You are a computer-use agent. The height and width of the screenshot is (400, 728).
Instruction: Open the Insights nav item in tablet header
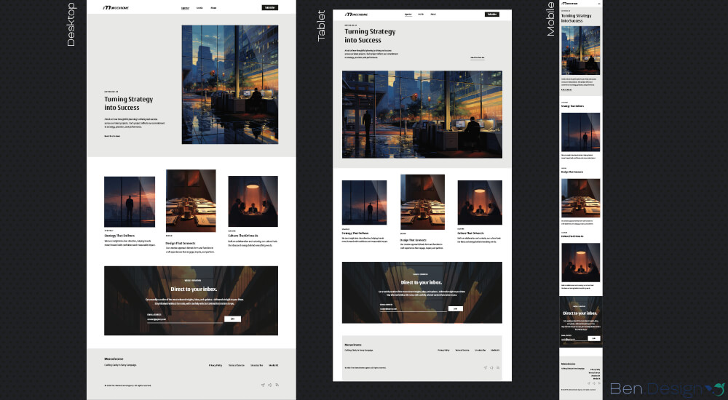421,14
